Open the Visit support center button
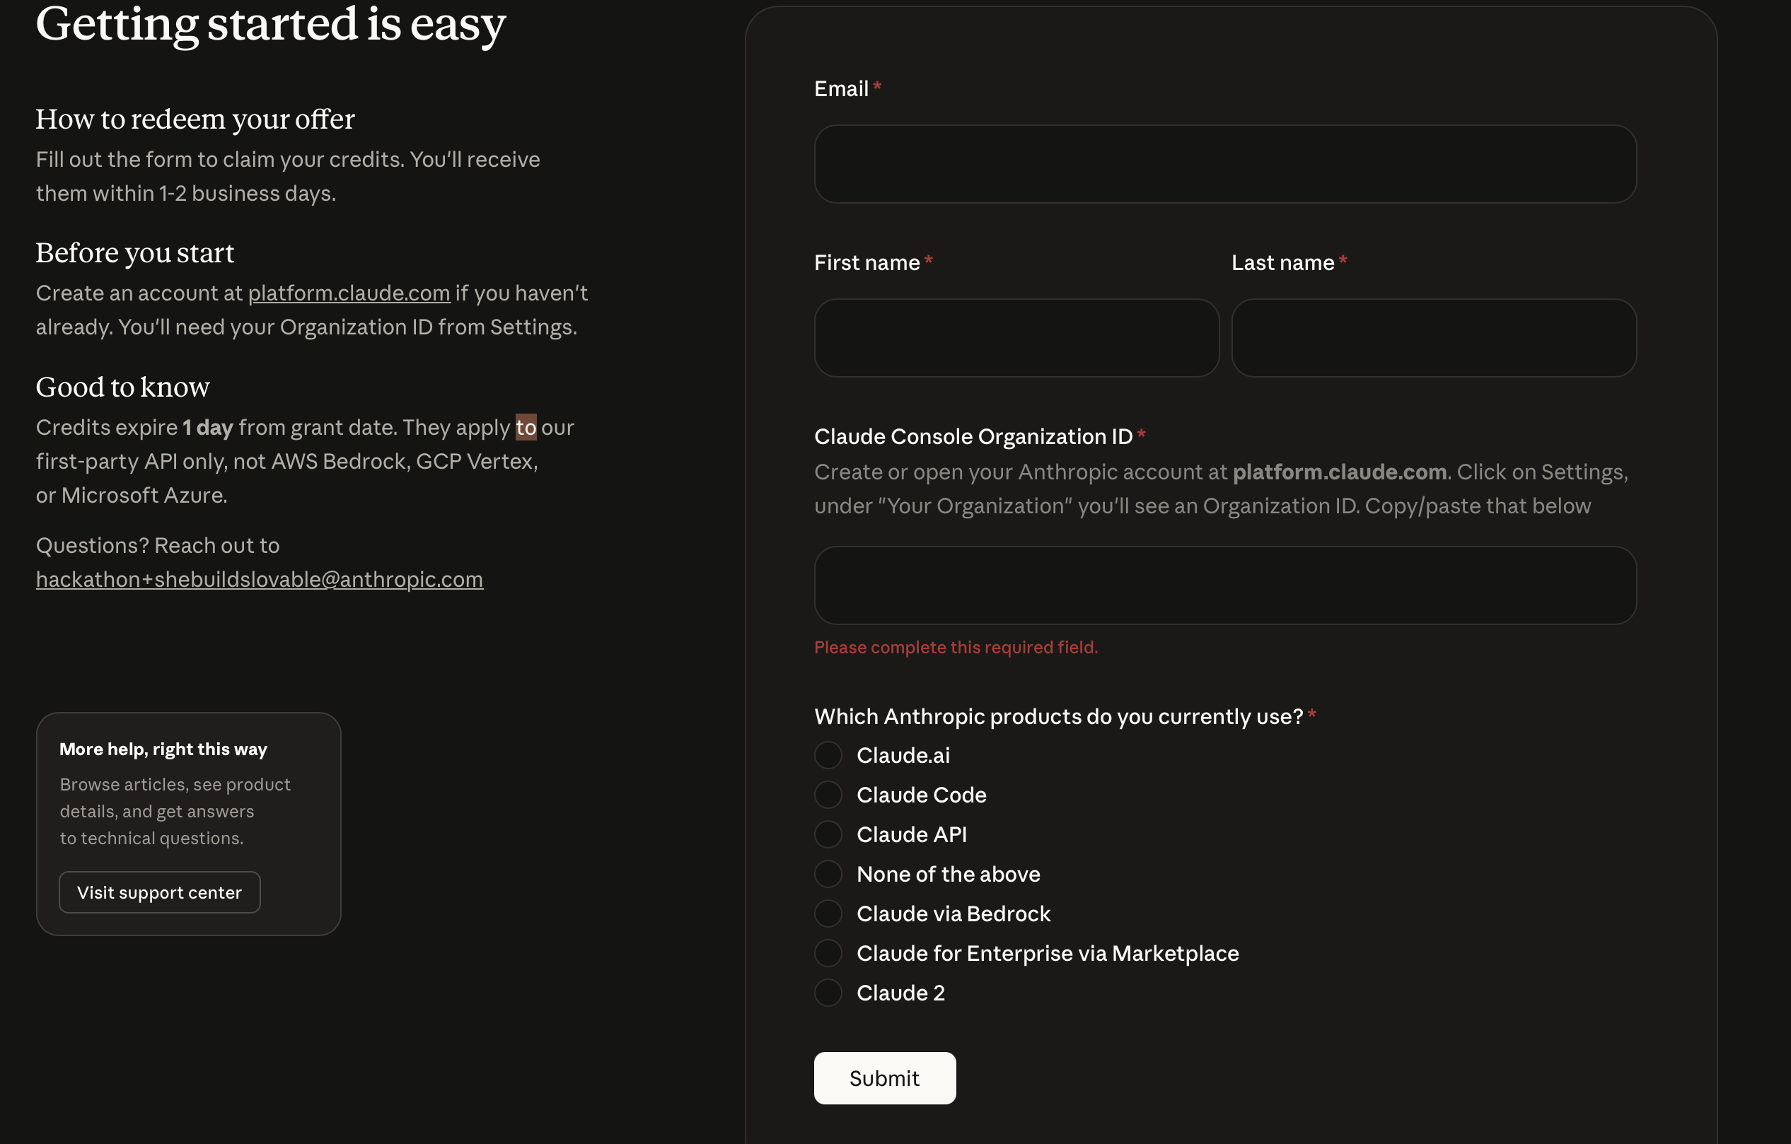The width and height of the screenshot is (1791, 1144). coord(159,892)
